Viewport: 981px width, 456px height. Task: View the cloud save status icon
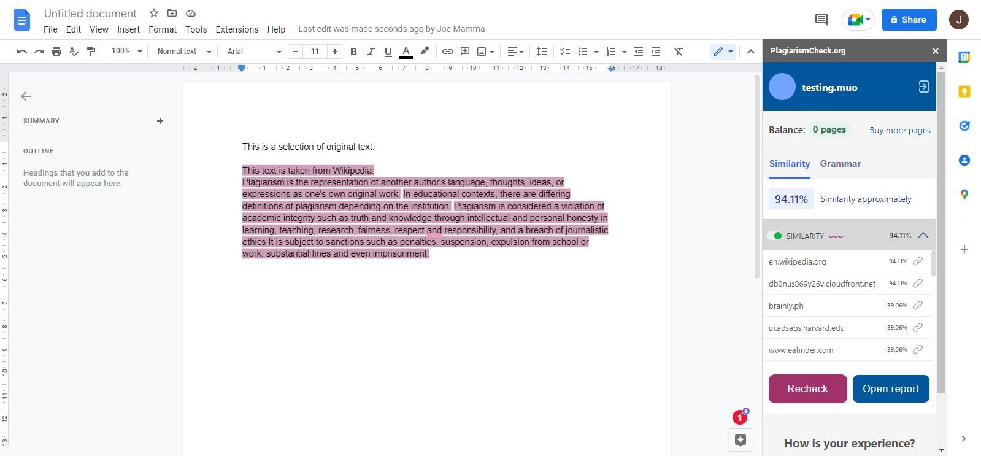191,13
